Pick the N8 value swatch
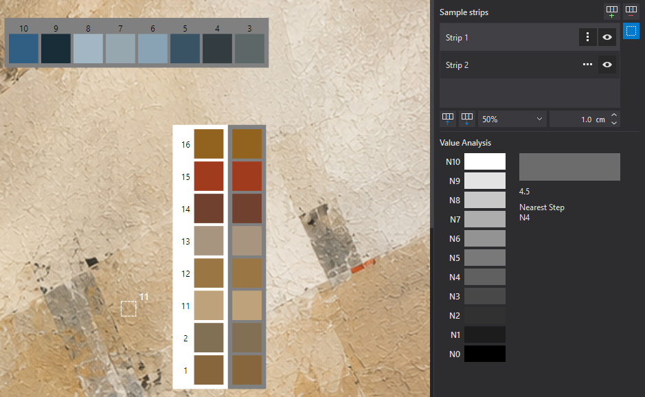This screenshot has height=397, width=645. click(x=485, y=200)
